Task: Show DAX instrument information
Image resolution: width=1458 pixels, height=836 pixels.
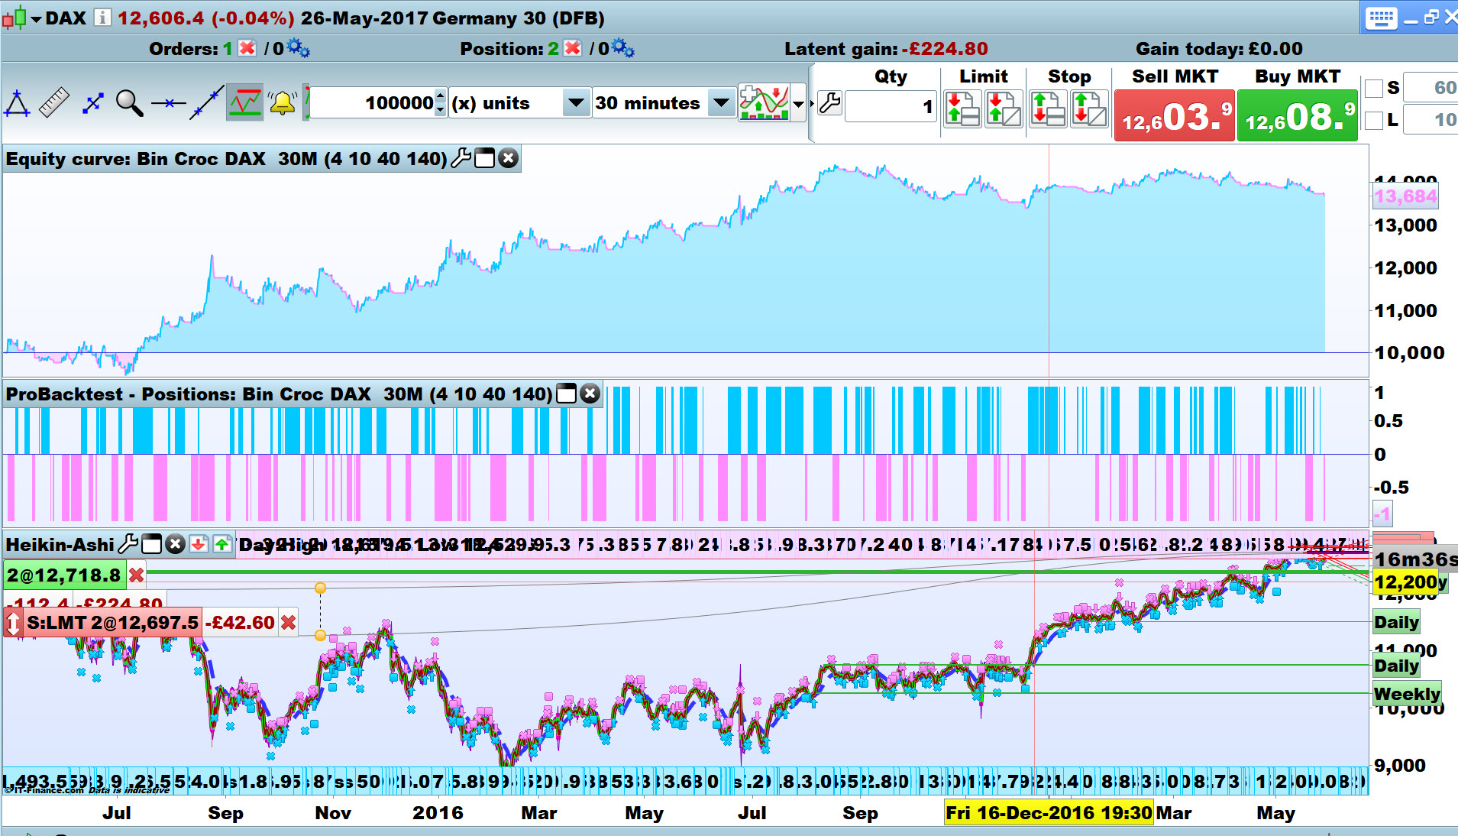Action: 102,18
